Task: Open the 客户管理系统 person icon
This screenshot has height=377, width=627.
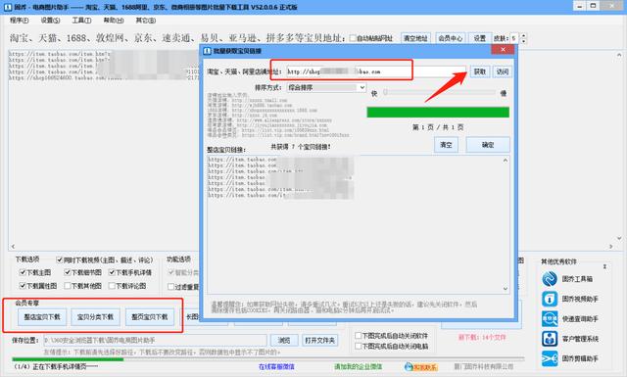Action: (550, 339)
